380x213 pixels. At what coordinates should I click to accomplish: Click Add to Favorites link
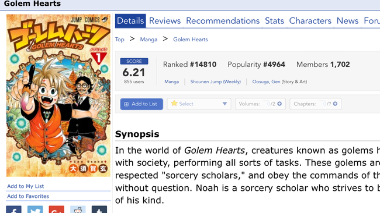point(28,196)
